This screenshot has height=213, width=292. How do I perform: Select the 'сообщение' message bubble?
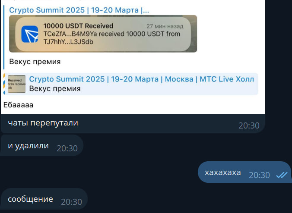44,199
